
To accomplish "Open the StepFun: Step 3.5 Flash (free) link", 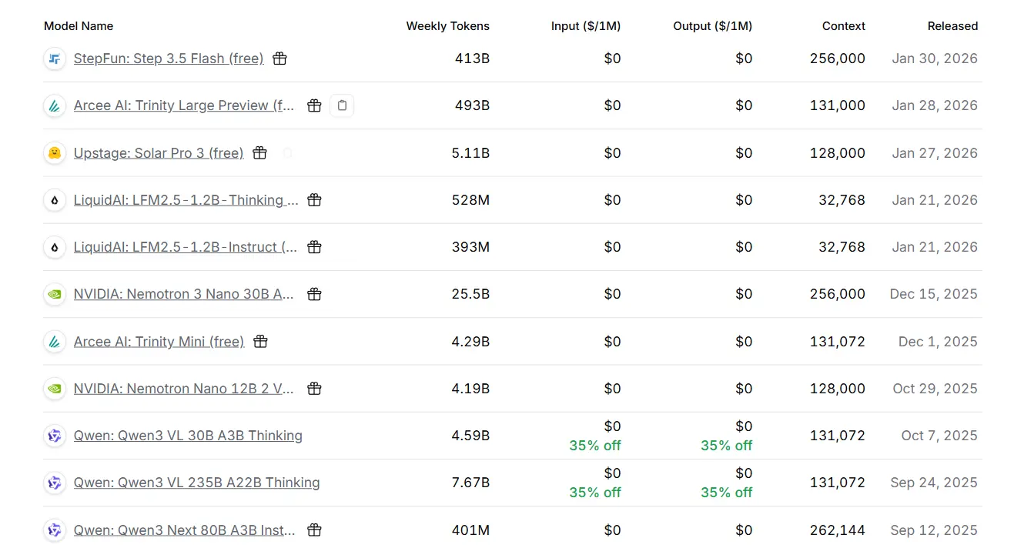I will pos(169,58).
